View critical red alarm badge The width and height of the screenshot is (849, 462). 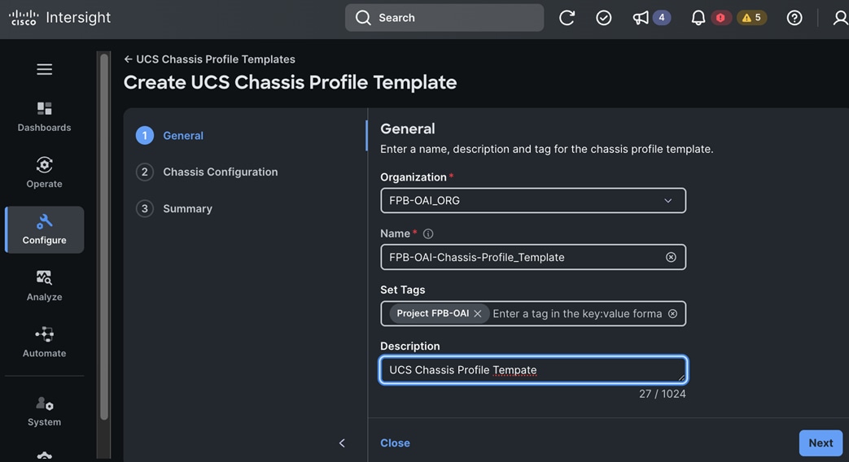click(x=720, y=18)
